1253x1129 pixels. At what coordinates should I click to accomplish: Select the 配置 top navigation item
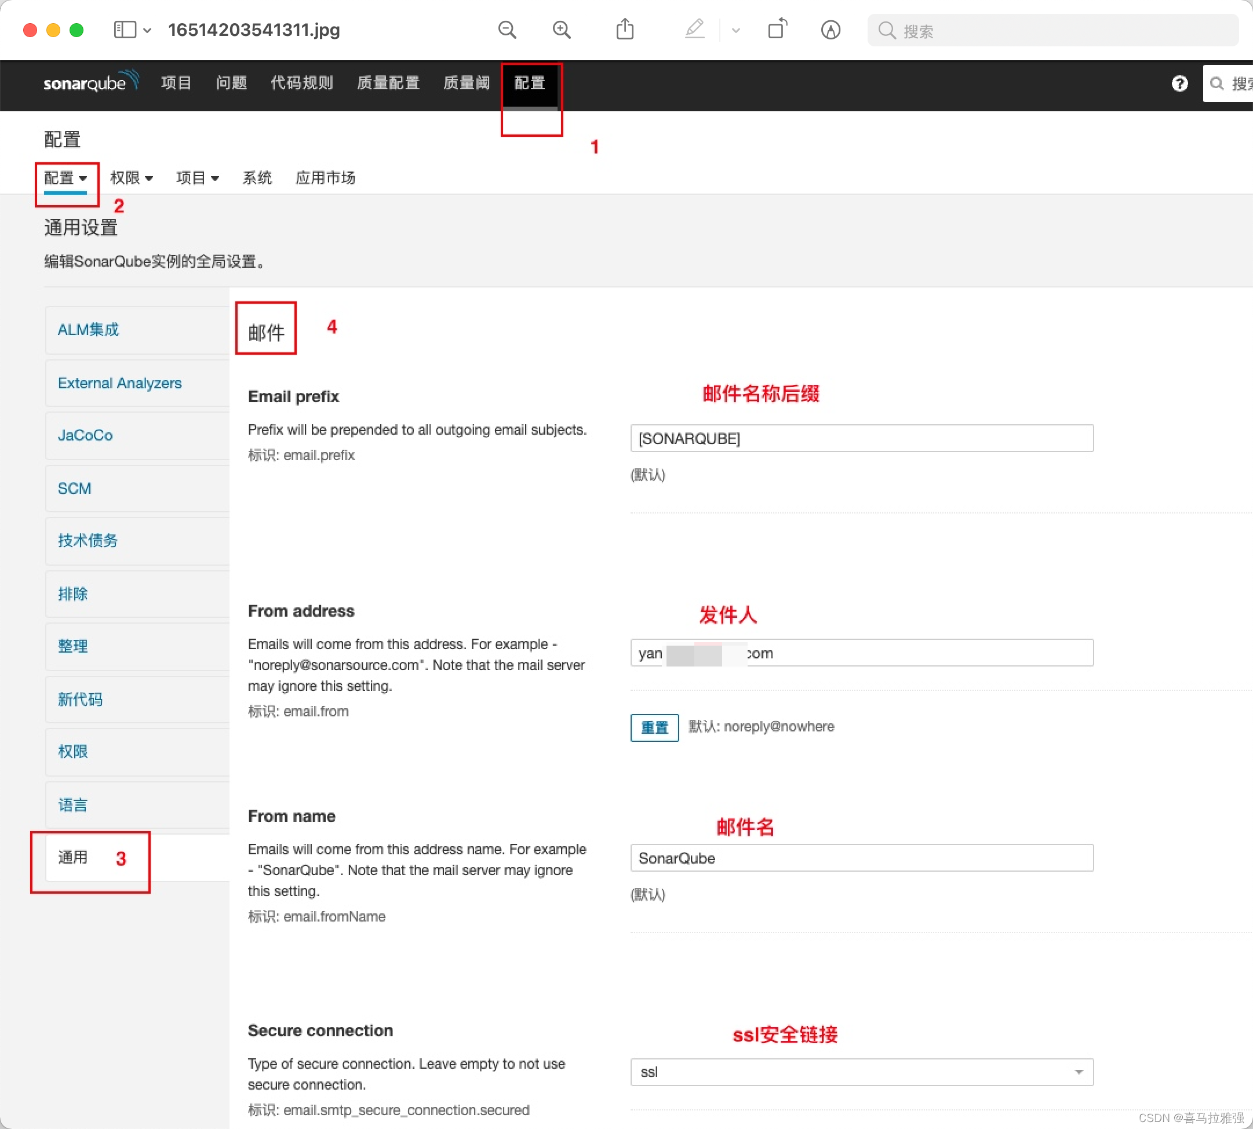(529, 82)
